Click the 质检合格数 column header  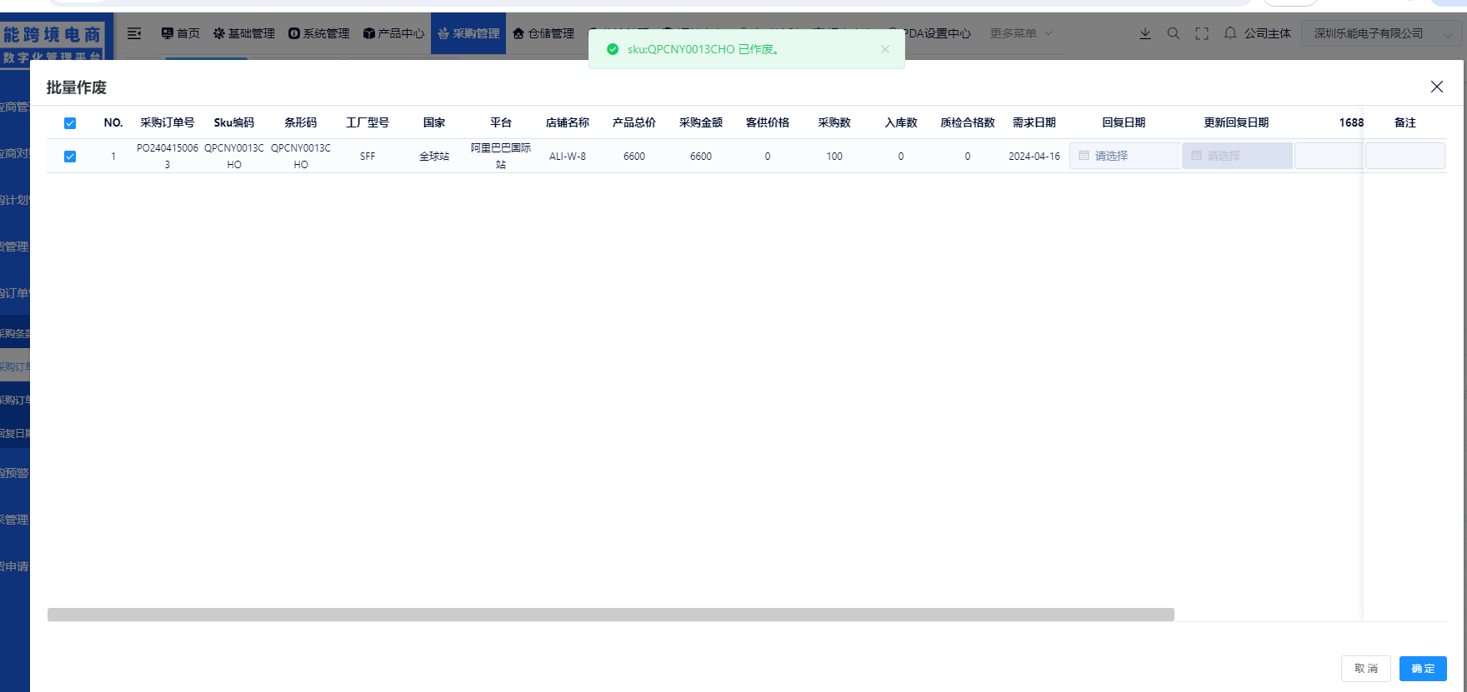click(x=968, y=122)
